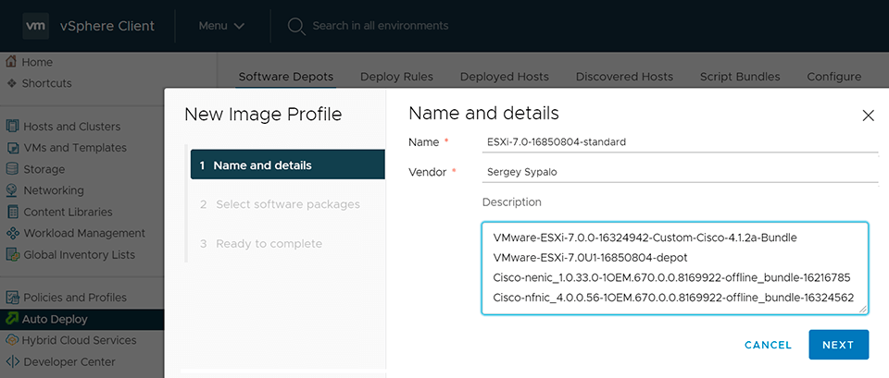Select the Storage icon in sidebar

coord(12,169)
